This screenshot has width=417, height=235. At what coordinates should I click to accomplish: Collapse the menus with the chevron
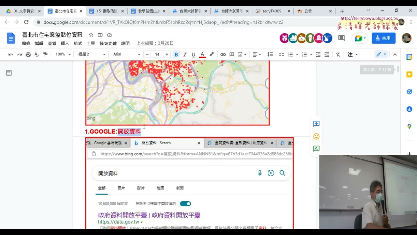(x=395, y=55)
